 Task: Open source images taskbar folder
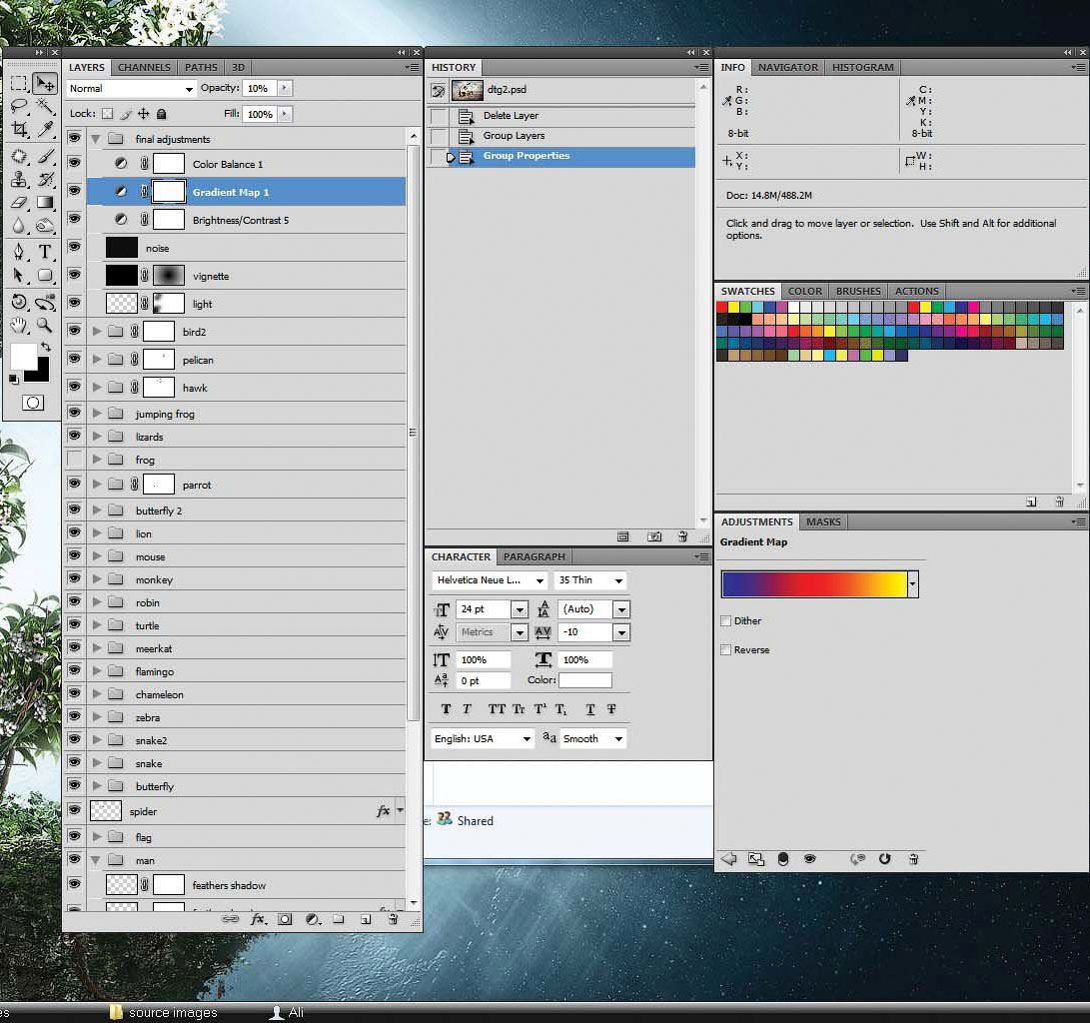pos(164,1013)
